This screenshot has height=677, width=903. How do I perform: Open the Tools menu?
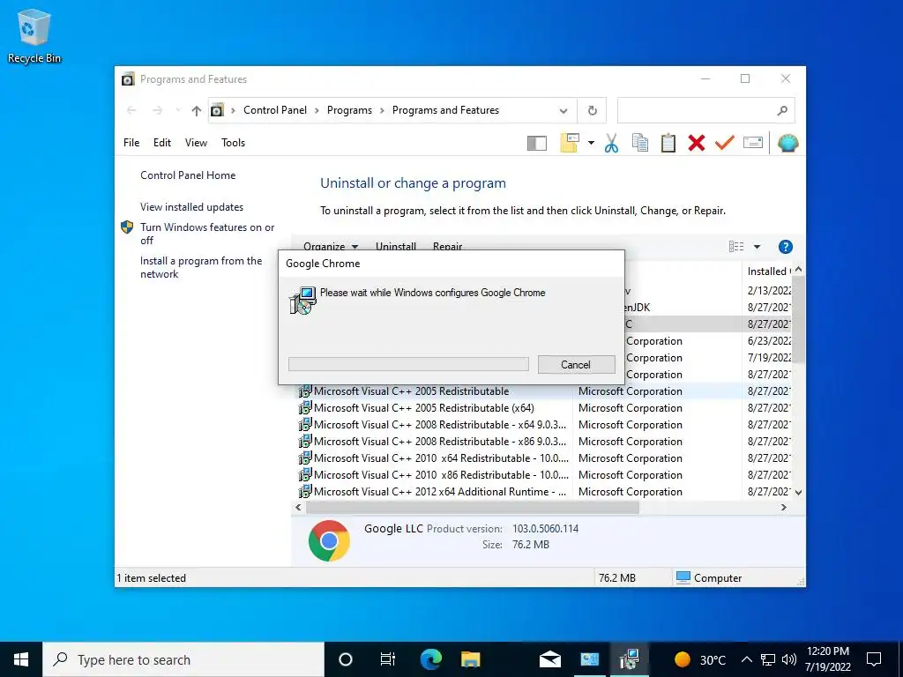[233, 143]
